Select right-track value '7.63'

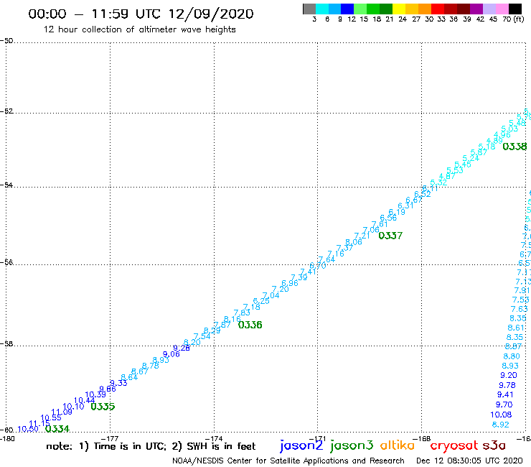point(519,310)
